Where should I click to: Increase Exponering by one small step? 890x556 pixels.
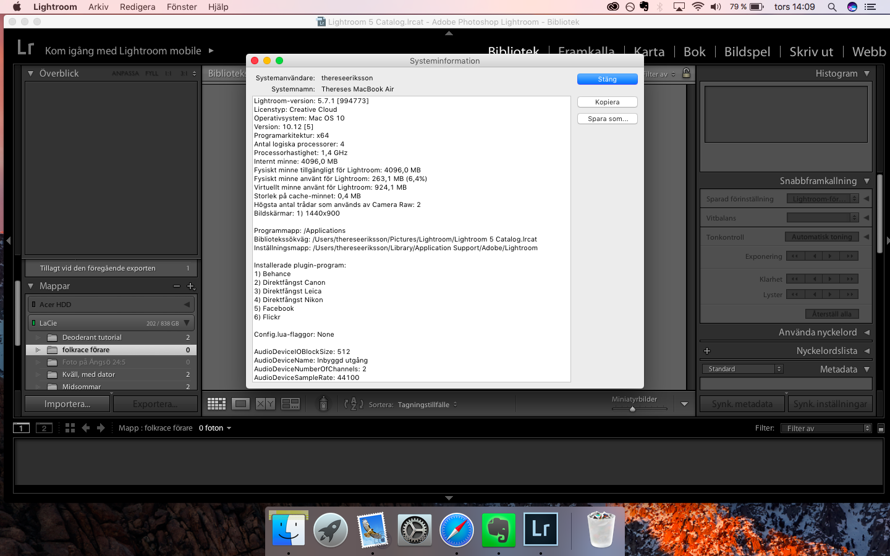coord(830,256)
